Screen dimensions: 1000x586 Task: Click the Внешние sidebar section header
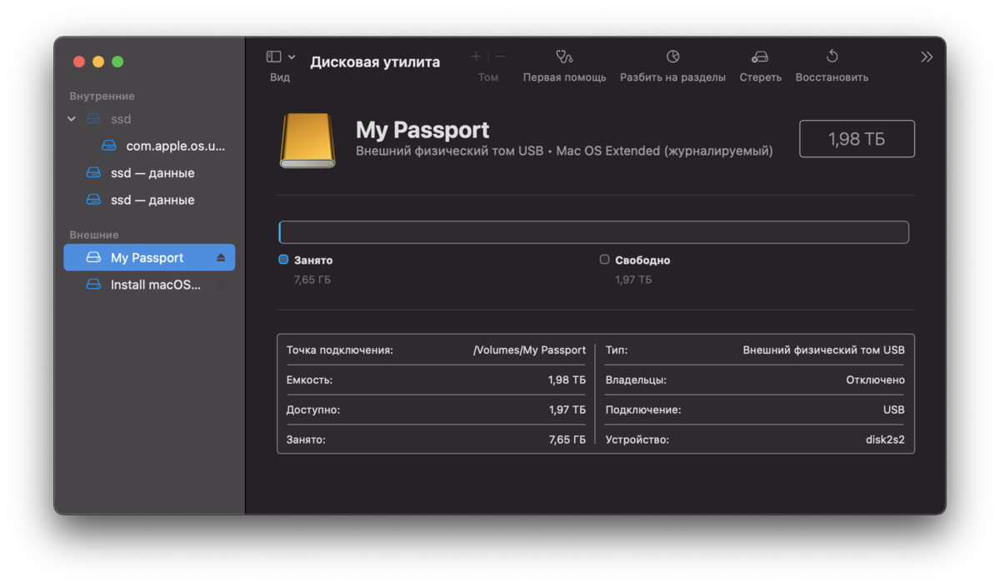(x=94, y=236)
